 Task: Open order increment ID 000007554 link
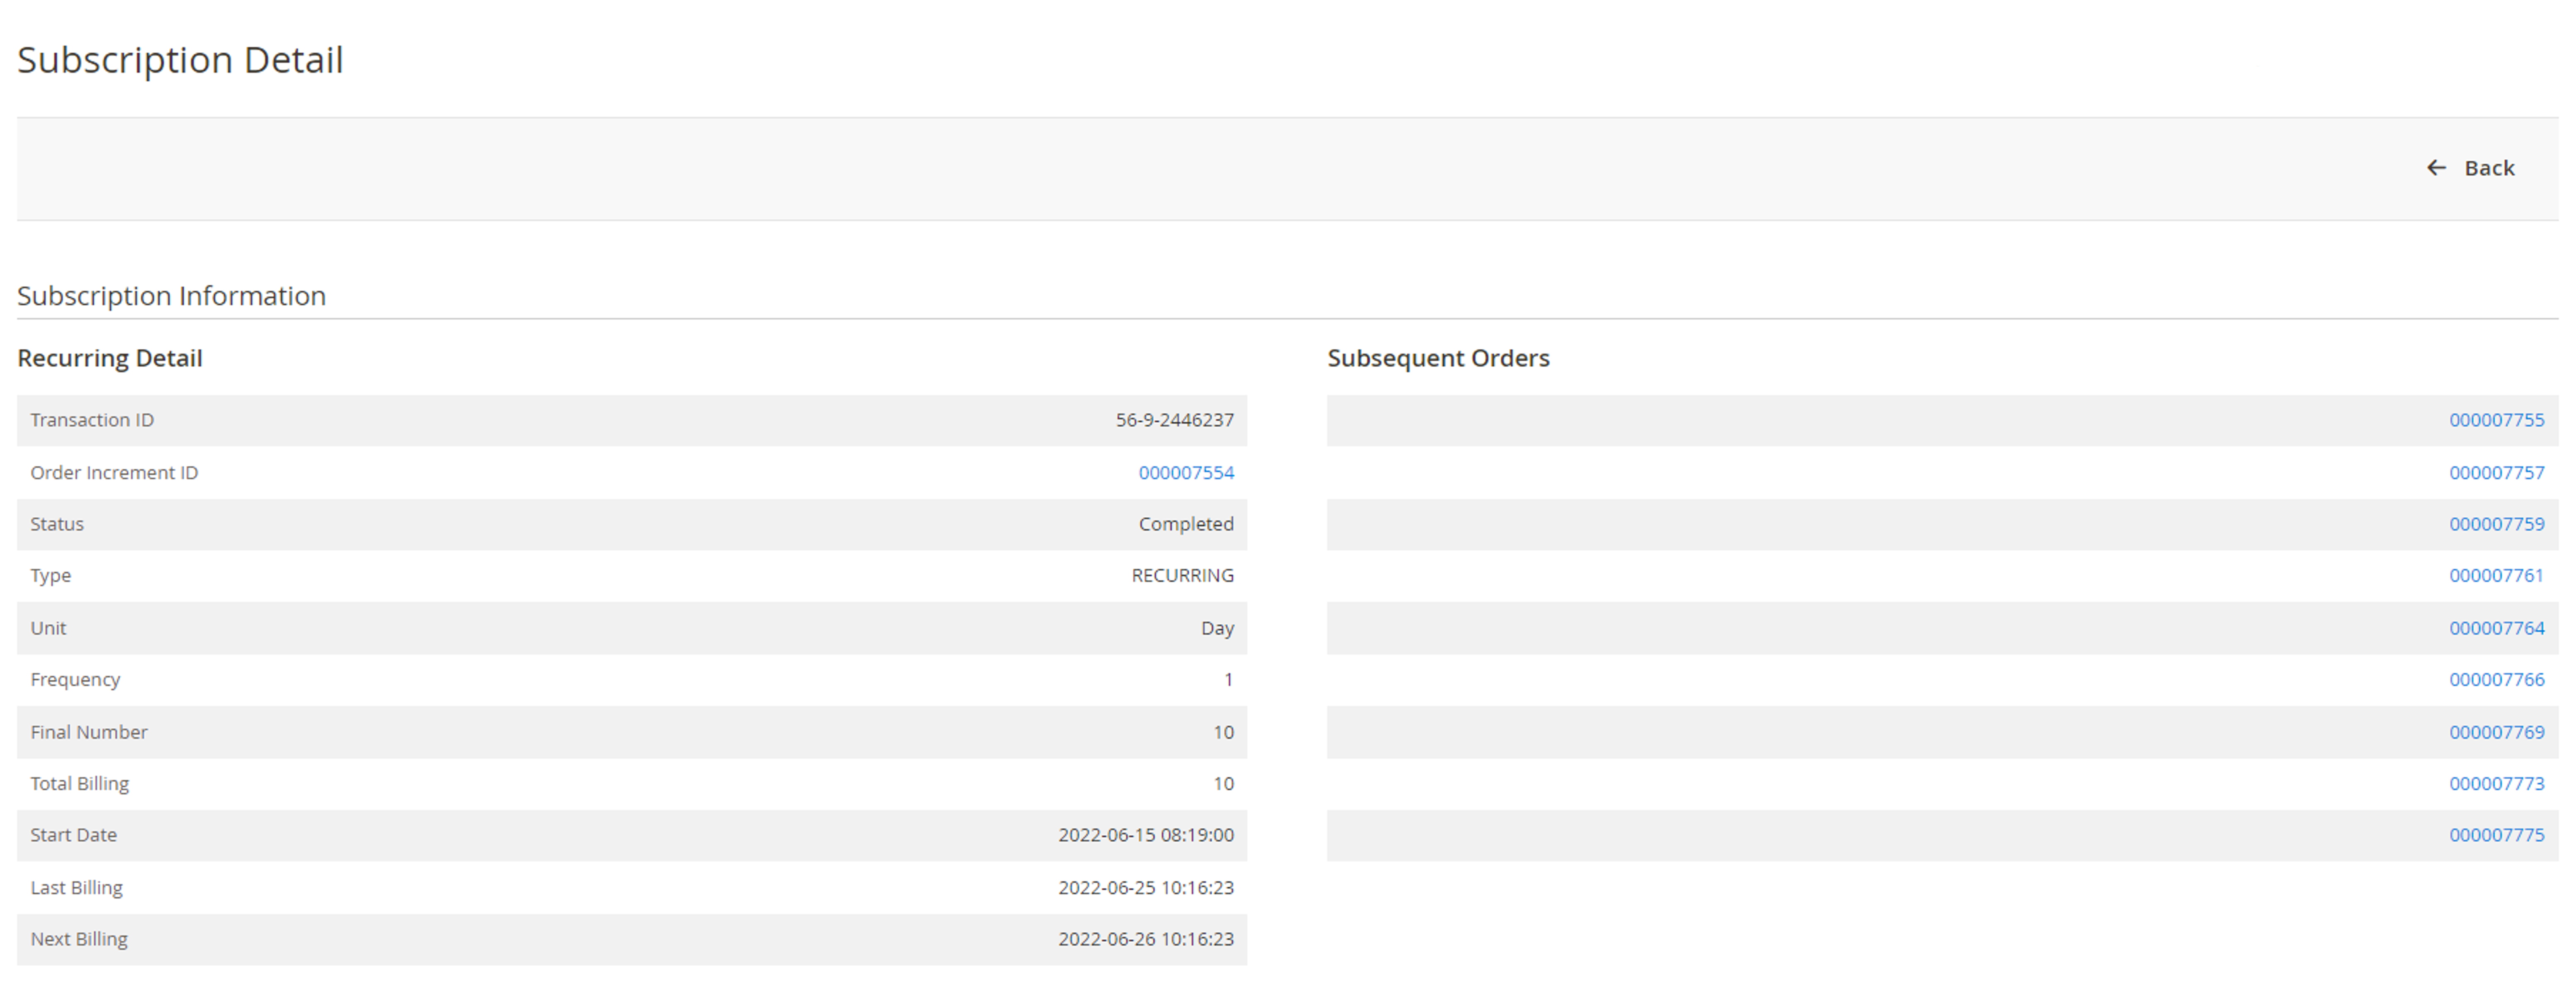[x=1185, y=472]
